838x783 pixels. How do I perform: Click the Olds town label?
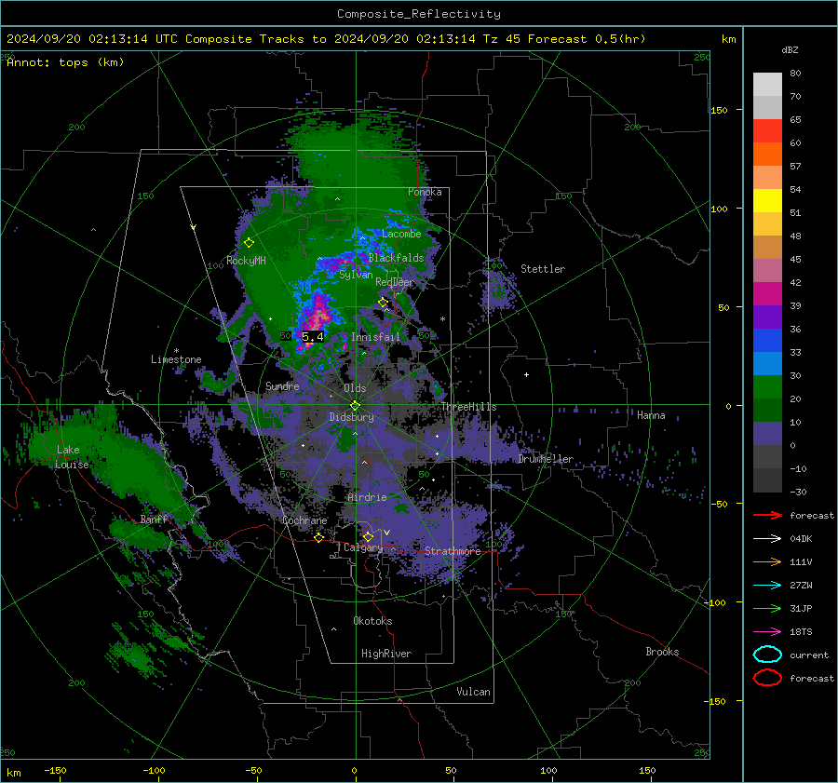pos(355,388)
